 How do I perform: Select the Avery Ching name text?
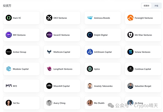59,103
